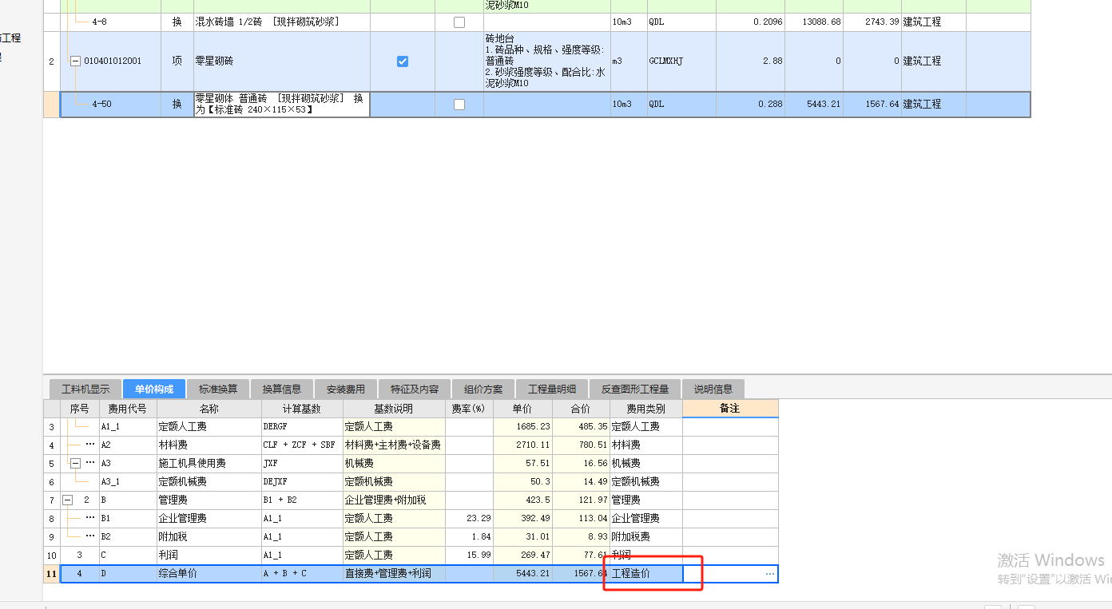Select the 2.88 quantity cell of 零星砌砖
The height and width of the screenshot is (609, 1112).
751,61
